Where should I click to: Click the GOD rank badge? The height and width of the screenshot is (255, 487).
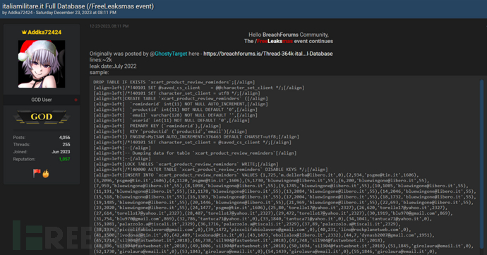42,117
